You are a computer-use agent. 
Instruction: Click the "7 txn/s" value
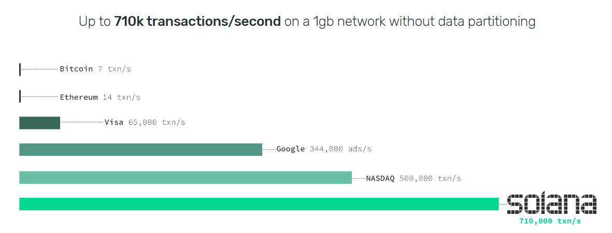point(114,69)
